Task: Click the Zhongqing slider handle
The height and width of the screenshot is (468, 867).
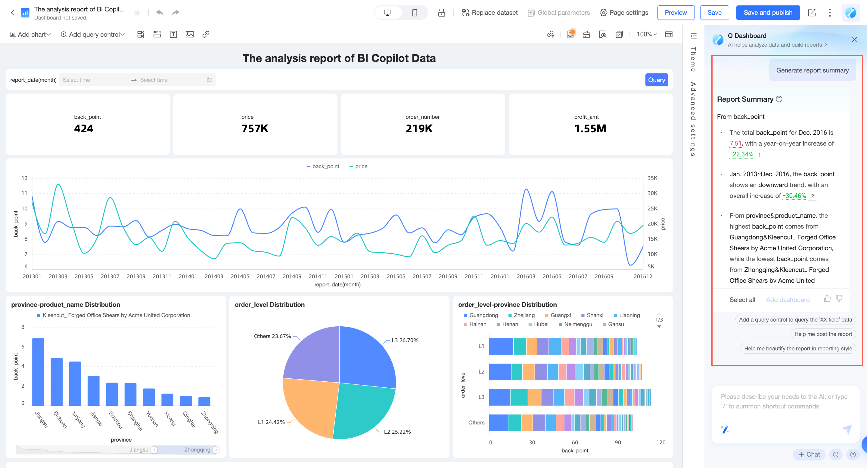Action: (216, 450)
